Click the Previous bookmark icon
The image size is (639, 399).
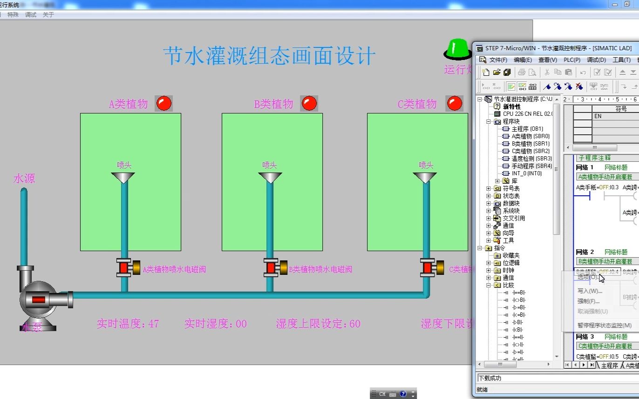coord(569,86)
